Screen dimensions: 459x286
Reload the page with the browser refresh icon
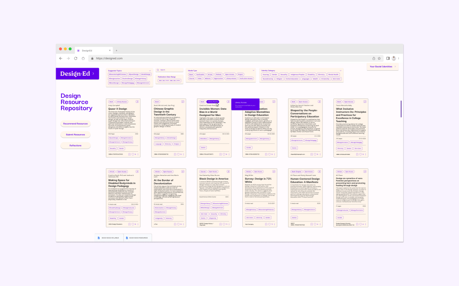point(76,58)
